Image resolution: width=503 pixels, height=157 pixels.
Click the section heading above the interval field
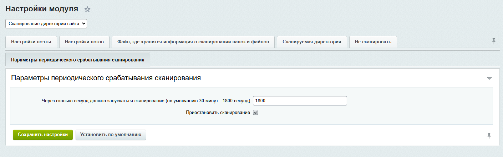[106, 78]
